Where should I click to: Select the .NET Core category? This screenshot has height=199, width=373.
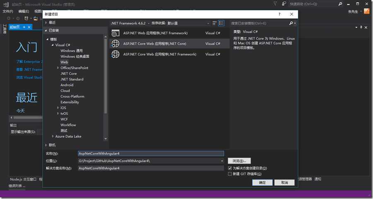coord(68,73)
